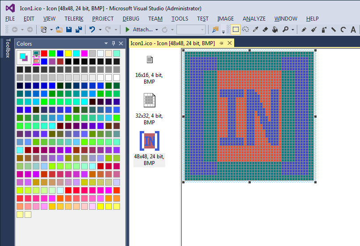Viewport: 360px width, 246px height.
Task: Click the Refresh circular arrow icon
Action: tap(164, 30)
